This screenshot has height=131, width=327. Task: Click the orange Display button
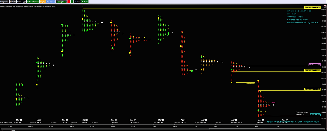[43, 2]
